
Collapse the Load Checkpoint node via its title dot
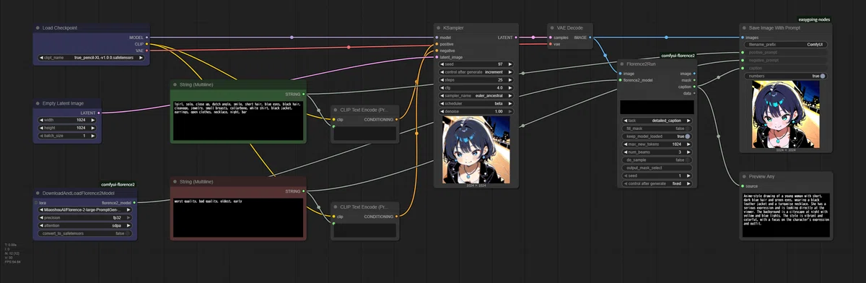click(38, 28)
